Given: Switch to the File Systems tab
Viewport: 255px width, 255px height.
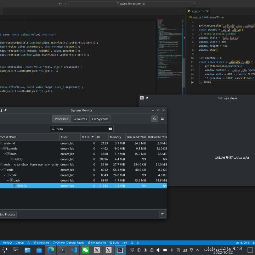Looking at the screenshot, I should (100, 119).
